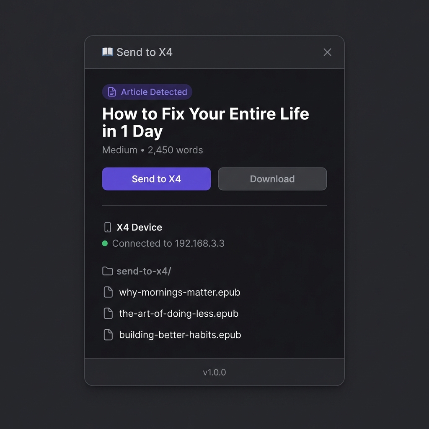This screenshot has height=429, width=429.
Task: Click the connected IP address 192.168.3.3
Action: pos(199,243)
